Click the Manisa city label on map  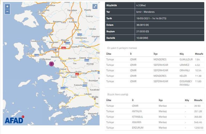pos(65,40)
